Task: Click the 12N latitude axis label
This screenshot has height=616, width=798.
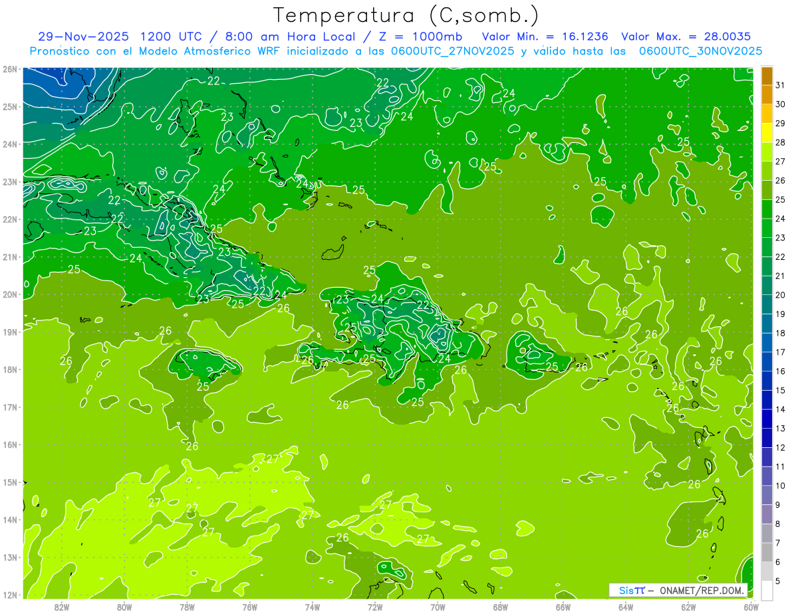Action: click(x=9, y=594)
